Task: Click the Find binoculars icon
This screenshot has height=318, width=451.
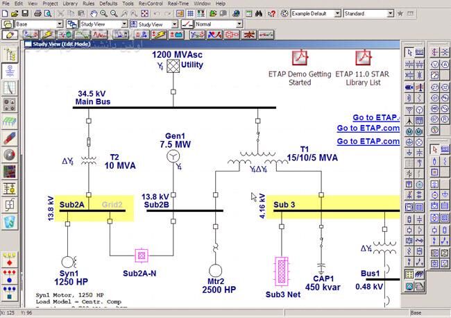Action: click(257, 13)
